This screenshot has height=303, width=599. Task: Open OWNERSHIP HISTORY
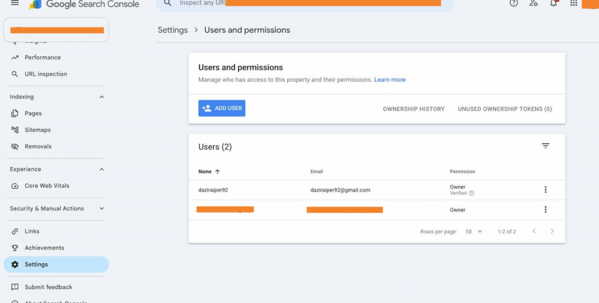pos(414,109)
